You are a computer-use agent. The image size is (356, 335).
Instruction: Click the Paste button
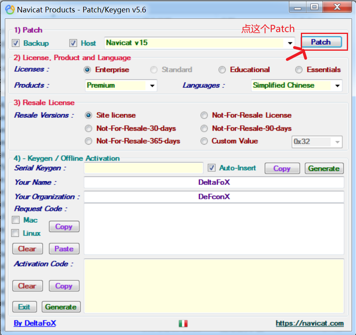point(64,249)
